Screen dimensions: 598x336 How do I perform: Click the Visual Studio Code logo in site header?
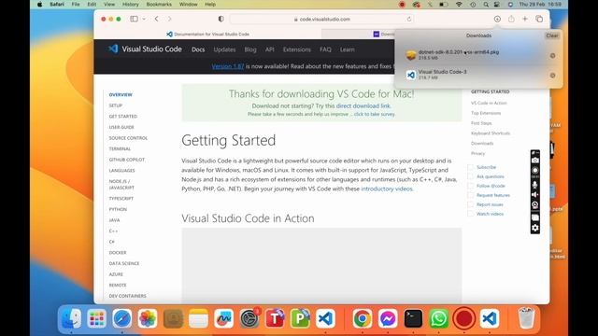[x=113, y=49]
